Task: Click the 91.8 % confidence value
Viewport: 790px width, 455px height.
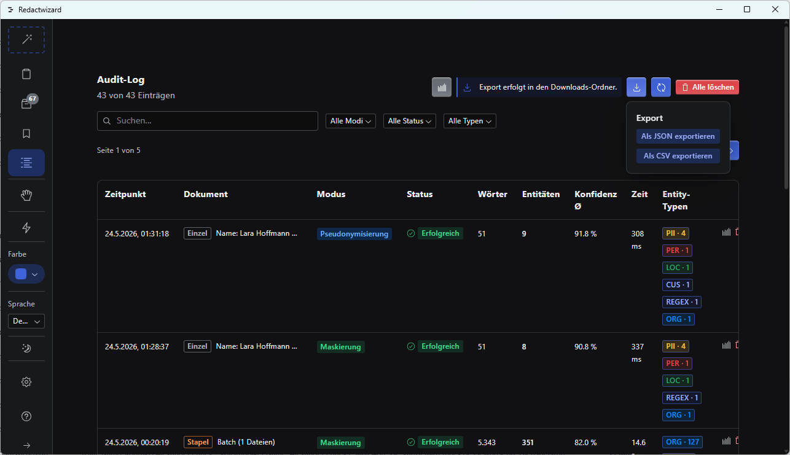Action: click(586, 234)
